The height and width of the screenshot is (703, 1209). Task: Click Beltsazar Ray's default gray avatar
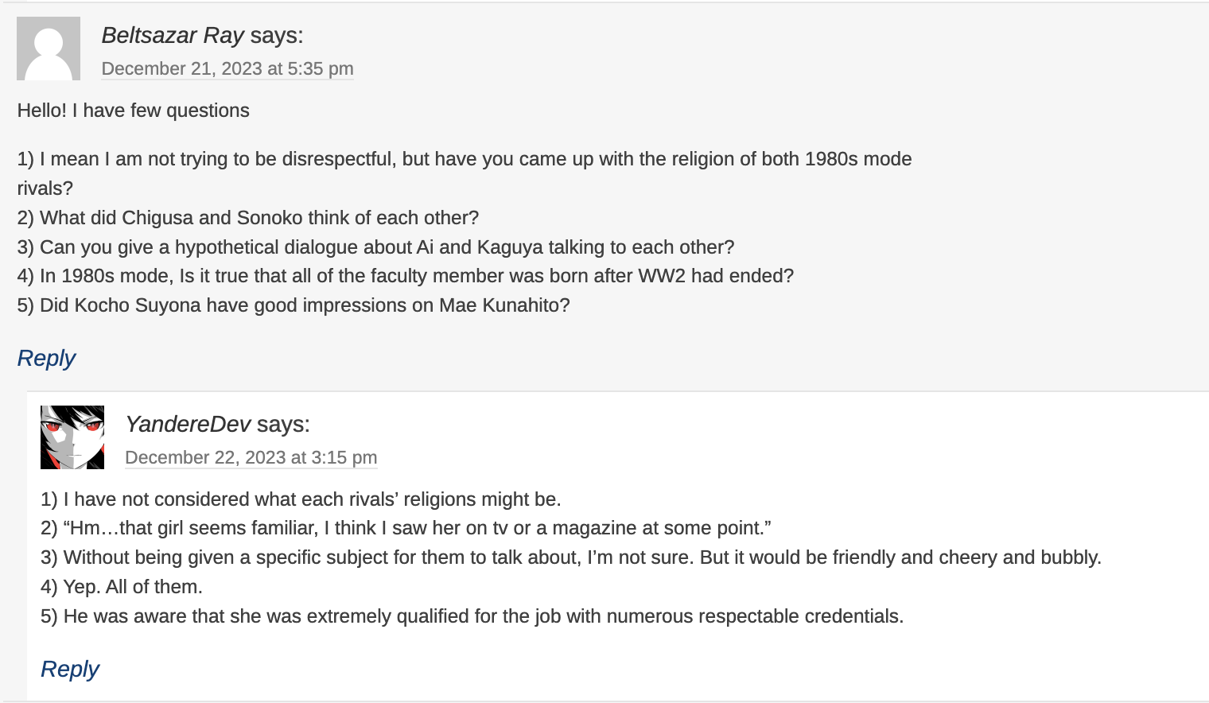tap(49, 49)
